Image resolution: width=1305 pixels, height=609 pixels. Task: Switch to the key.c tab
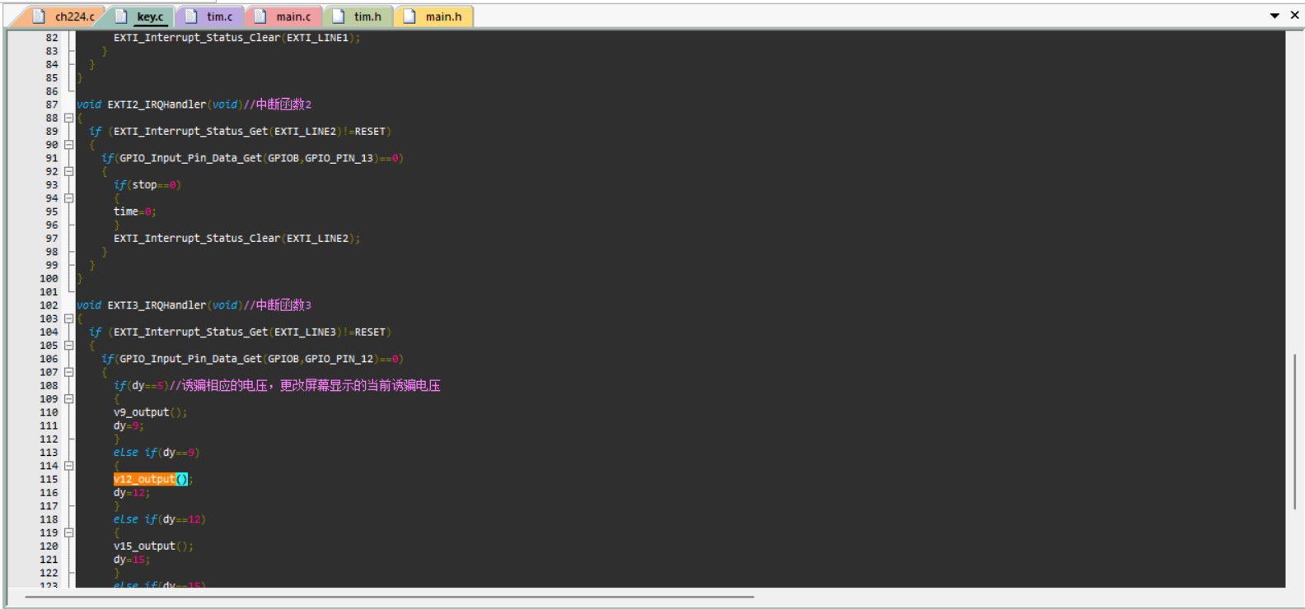[149, 16]
